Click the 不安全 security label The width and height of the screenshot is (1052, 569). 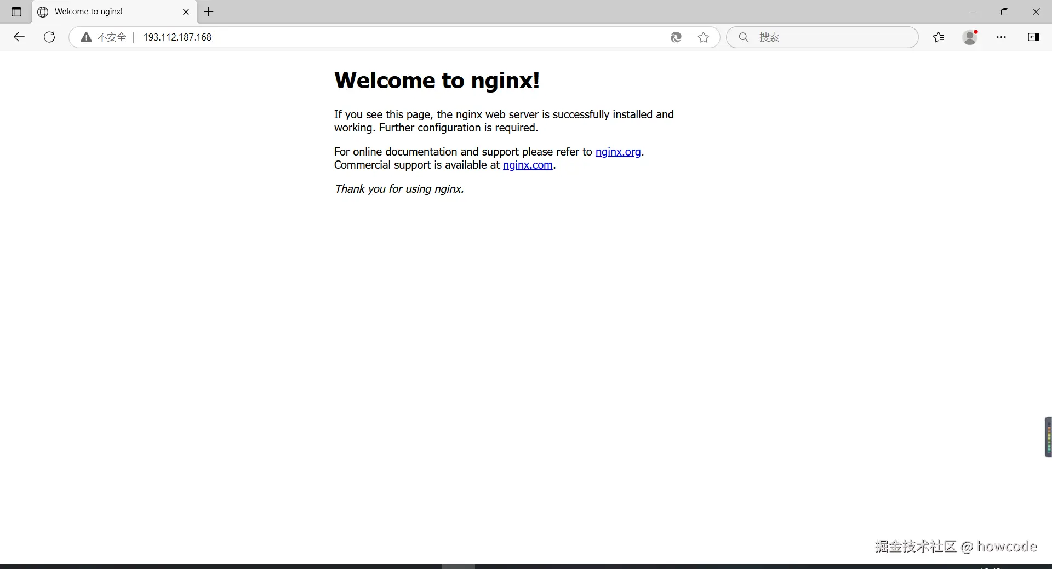(112, 37)
